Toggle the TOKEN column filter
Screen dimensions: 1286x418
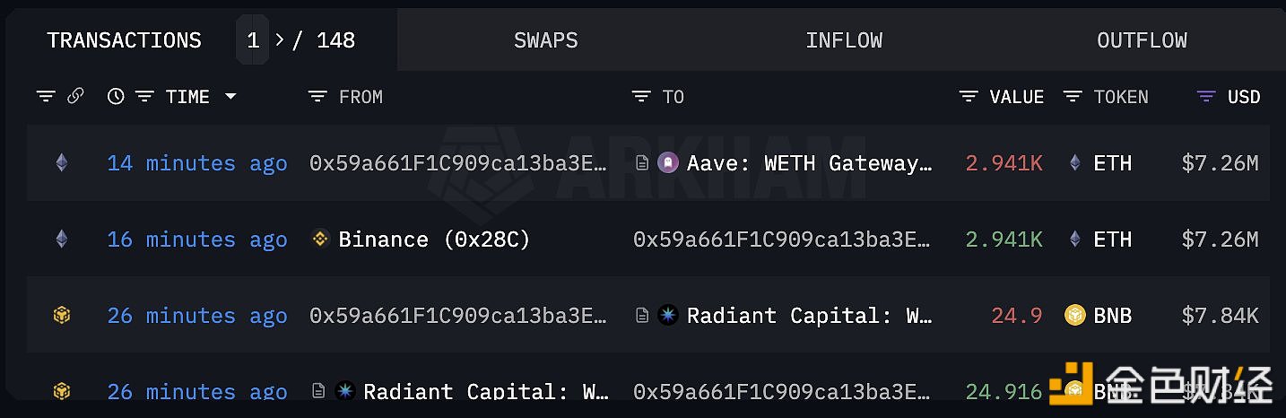click(x=1073, y=97)
